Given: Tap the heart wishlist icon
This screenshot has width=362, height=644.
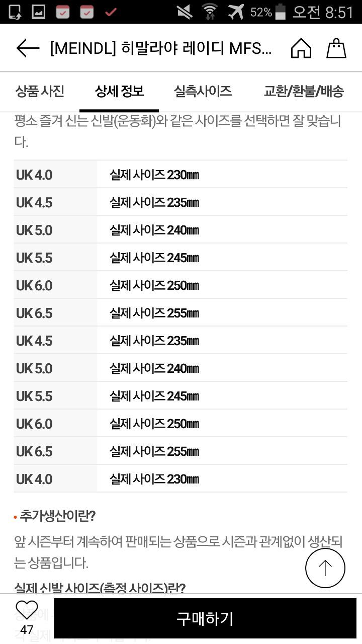Looking at the screenshot, I should coord(27,610).
